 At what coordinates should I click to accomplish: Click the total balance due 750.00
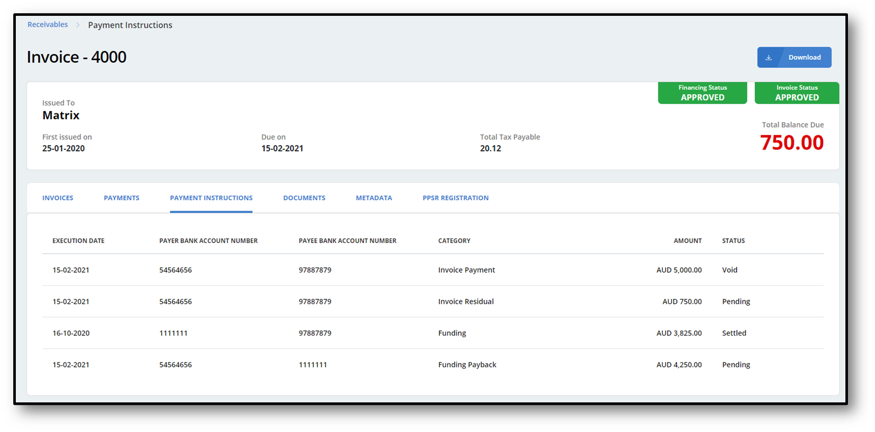[x=792, y=142]
